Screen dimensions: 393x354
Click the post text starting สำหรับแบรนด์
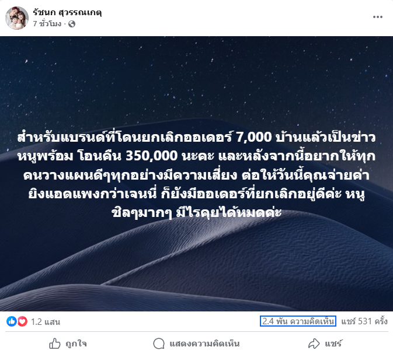196,175
